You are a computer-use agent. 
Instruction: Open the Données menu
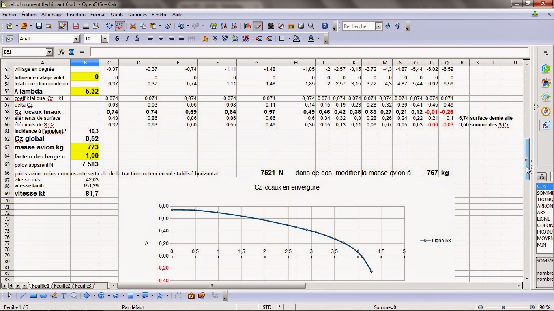coord(137,14)
